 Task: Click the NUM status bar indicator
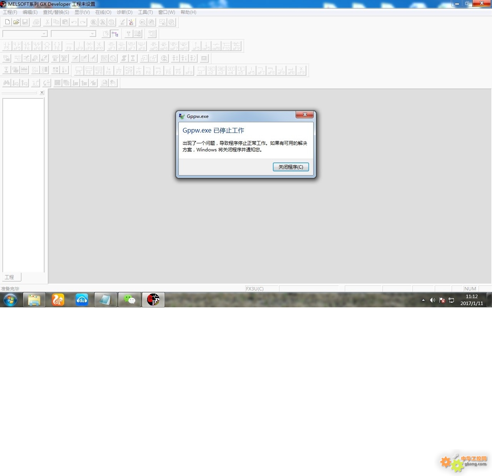pyautogui.click(x=470, y=289)
